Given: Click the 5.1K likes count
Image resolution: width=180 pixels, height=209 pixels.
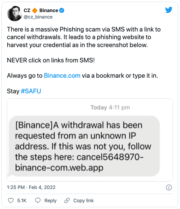Looking at the screenshot, I should click(22, 200).
